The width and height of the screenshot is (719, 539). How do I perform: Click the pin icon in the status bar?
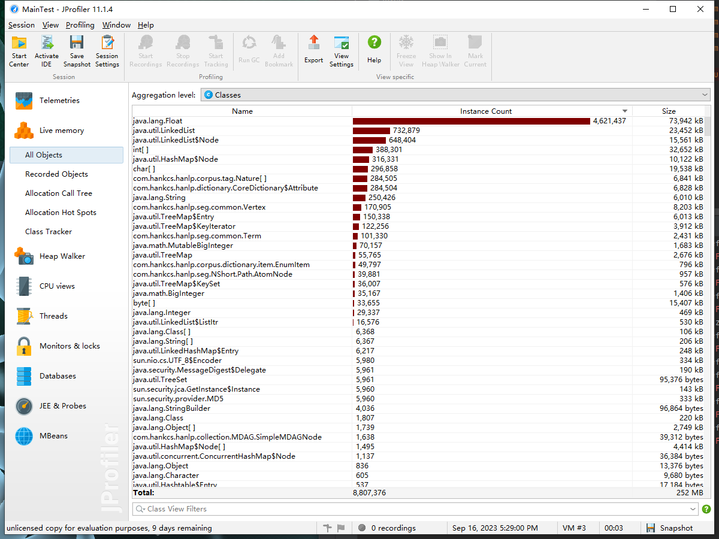pos(327,528)
